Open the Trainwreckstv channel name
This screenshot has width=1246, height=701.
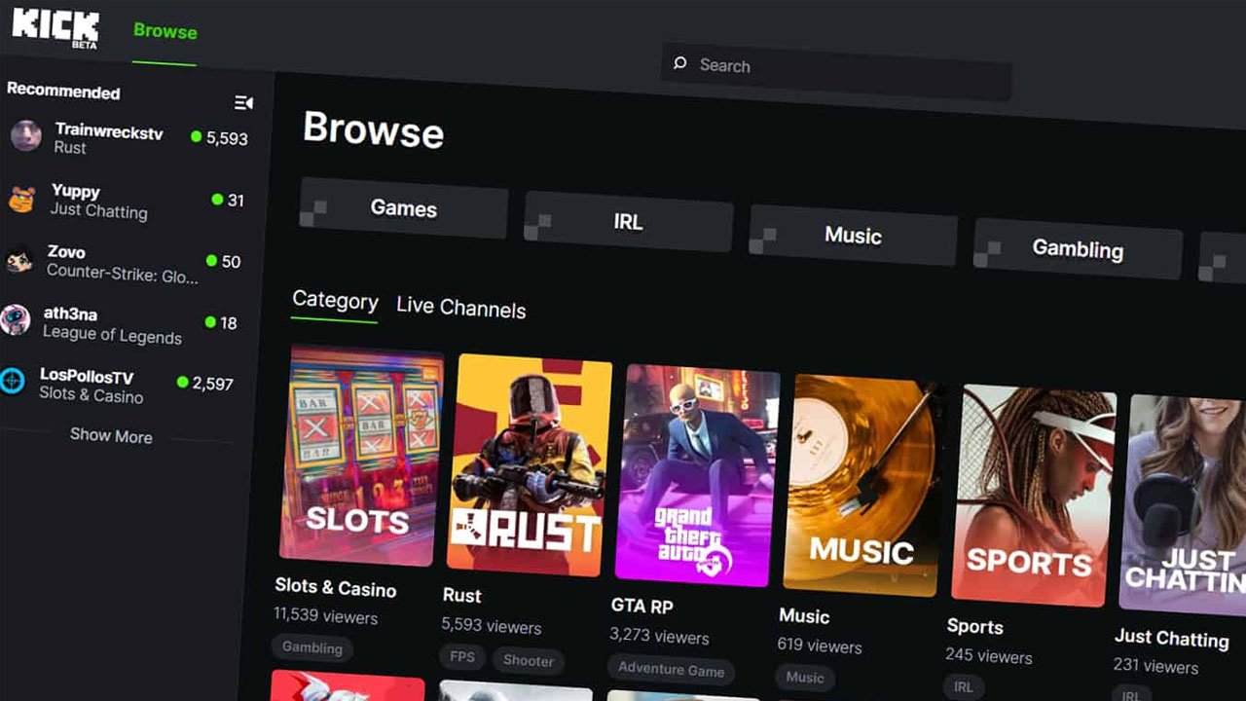pyautogui.click(x=109, y=131)
